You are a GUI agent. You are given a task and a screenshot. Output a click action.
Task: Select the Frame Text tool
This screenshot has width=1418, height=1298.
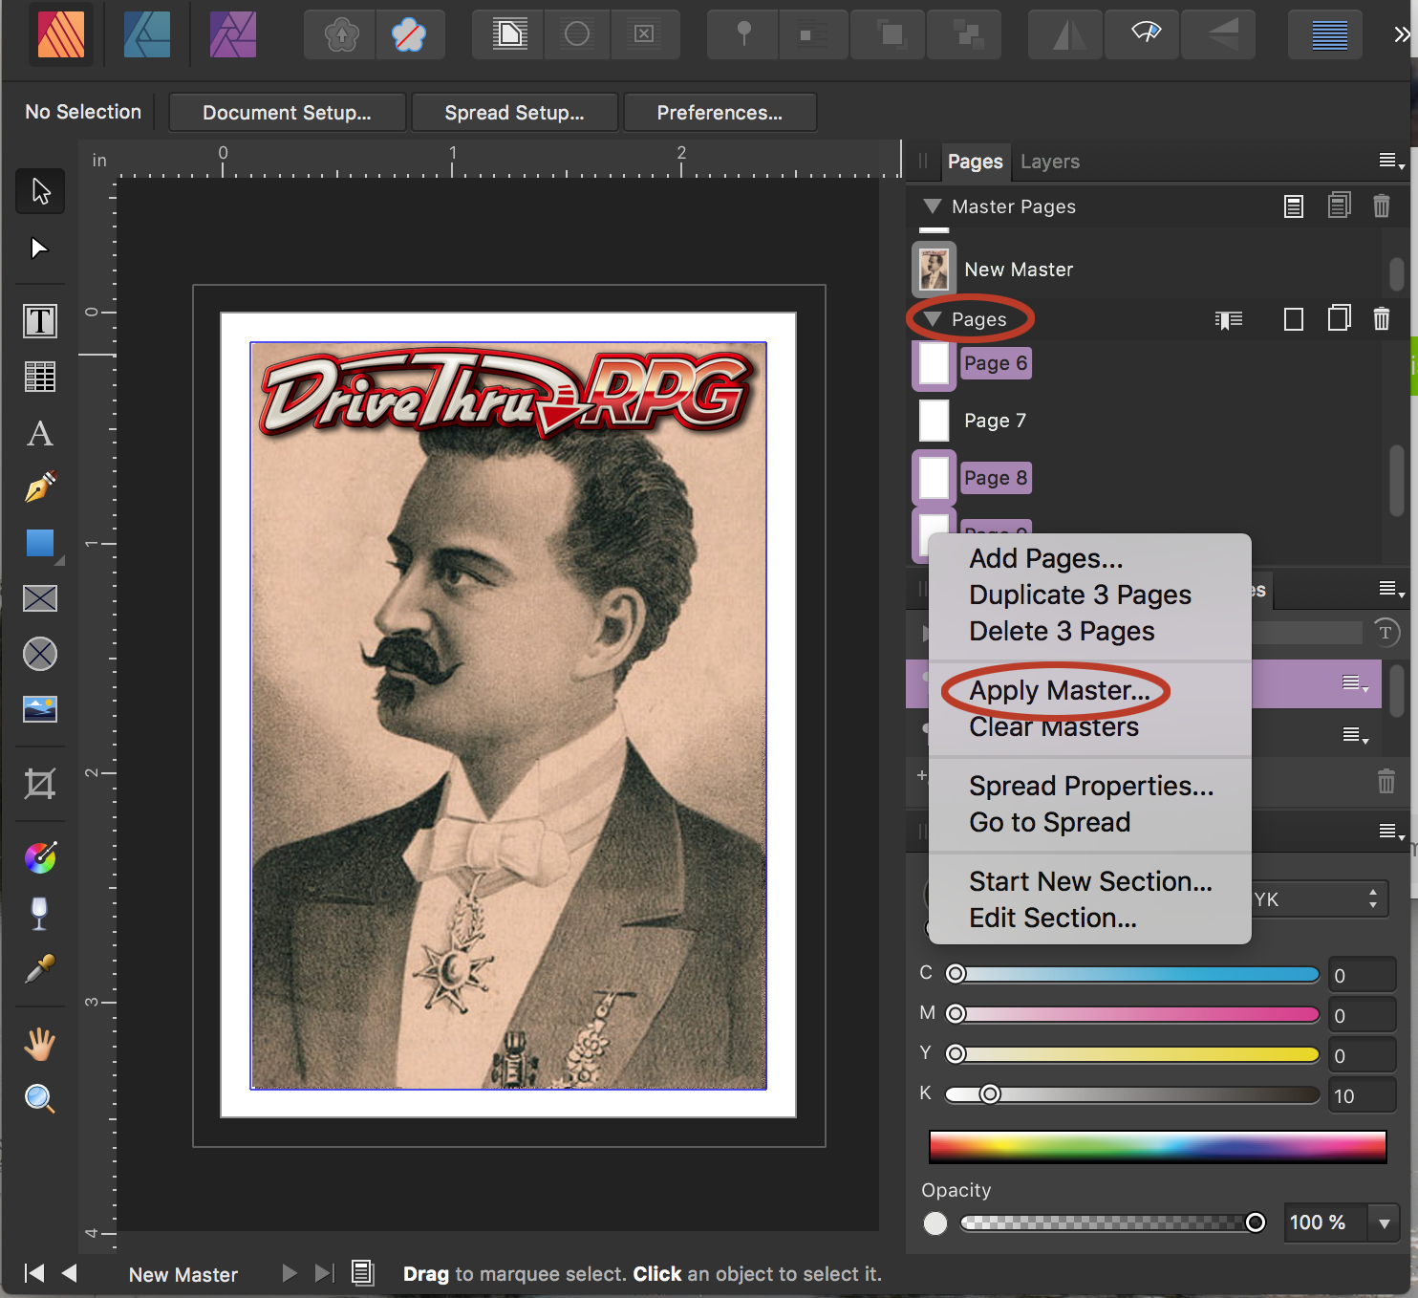(x=40, y=321)
